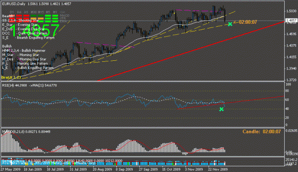Click the orange 02:00:07 countdown beside price
Screen dimensions: 298x172
tap(248, 22)
